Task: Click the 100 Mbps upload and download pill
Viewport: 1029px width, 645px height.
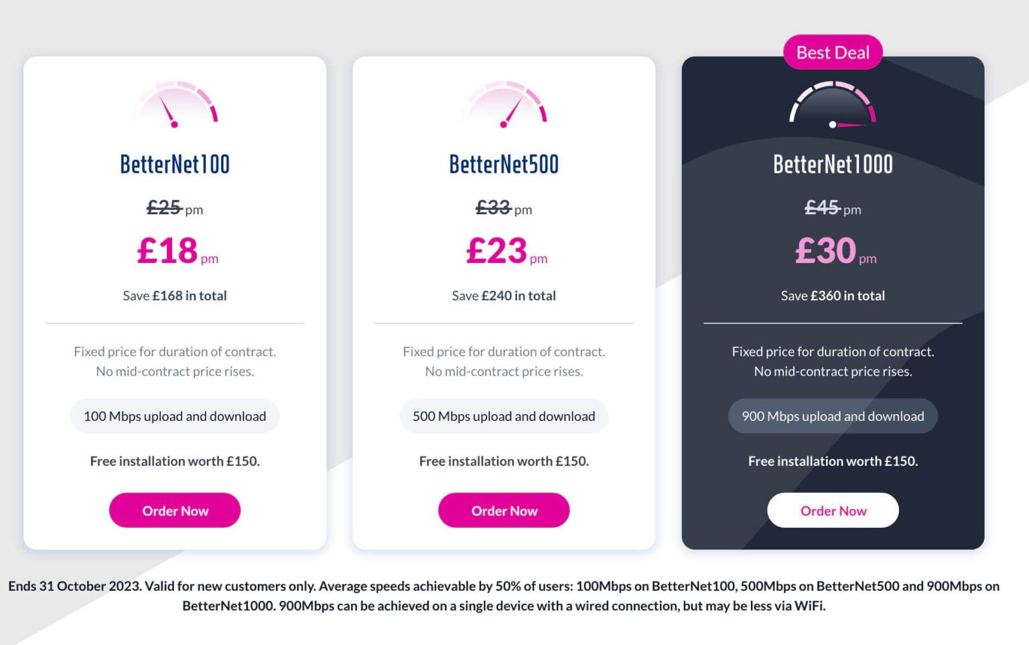Action: [x=175, y=416]
